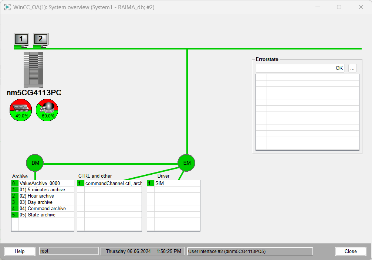Click the green status cell 0 in Archive
This screenshot has height=260, width=372.
point(15,183)
